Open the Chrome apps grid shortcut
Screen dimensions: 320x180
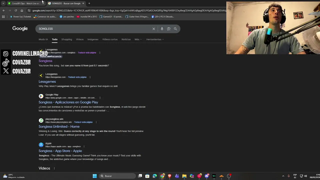pos(3,17)
